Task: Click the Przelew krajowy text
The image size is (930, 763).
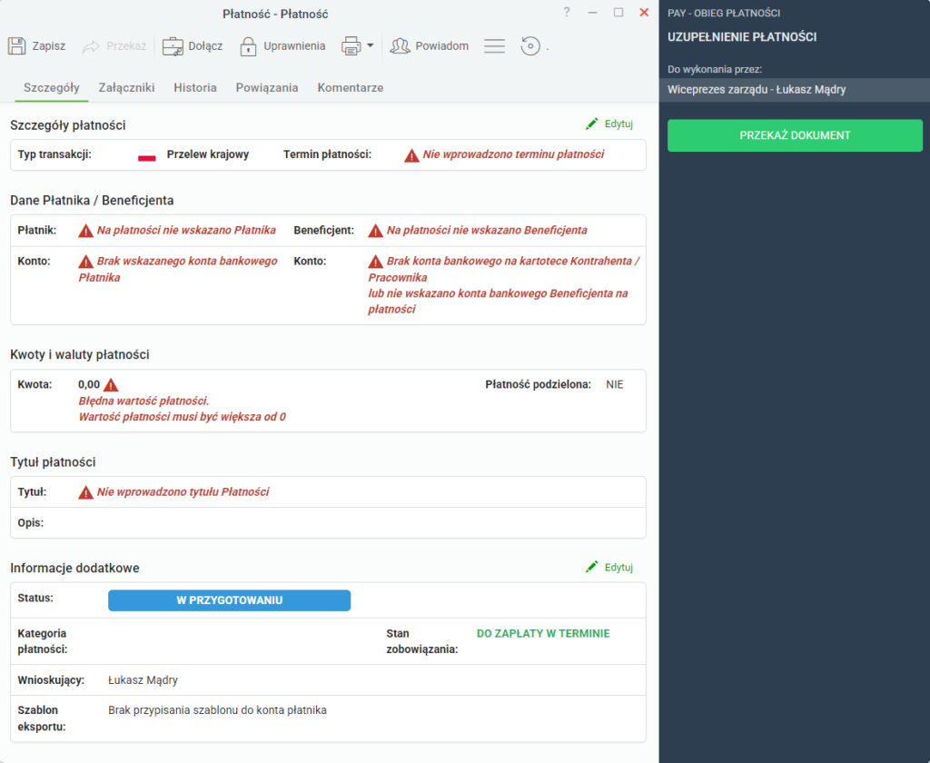Action: (208, 154)
